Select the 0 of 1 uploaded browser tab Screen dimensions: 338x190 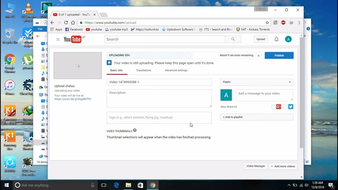73,15
